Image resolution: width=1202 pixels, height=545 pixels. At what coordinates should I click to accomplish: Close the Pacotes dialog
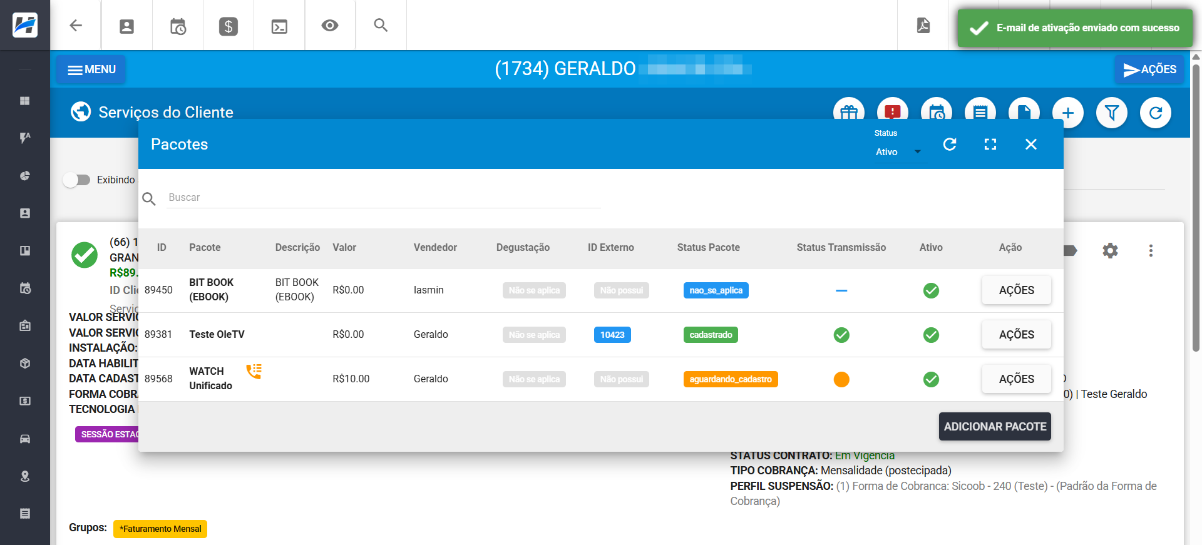click(x=1031, y=145)
